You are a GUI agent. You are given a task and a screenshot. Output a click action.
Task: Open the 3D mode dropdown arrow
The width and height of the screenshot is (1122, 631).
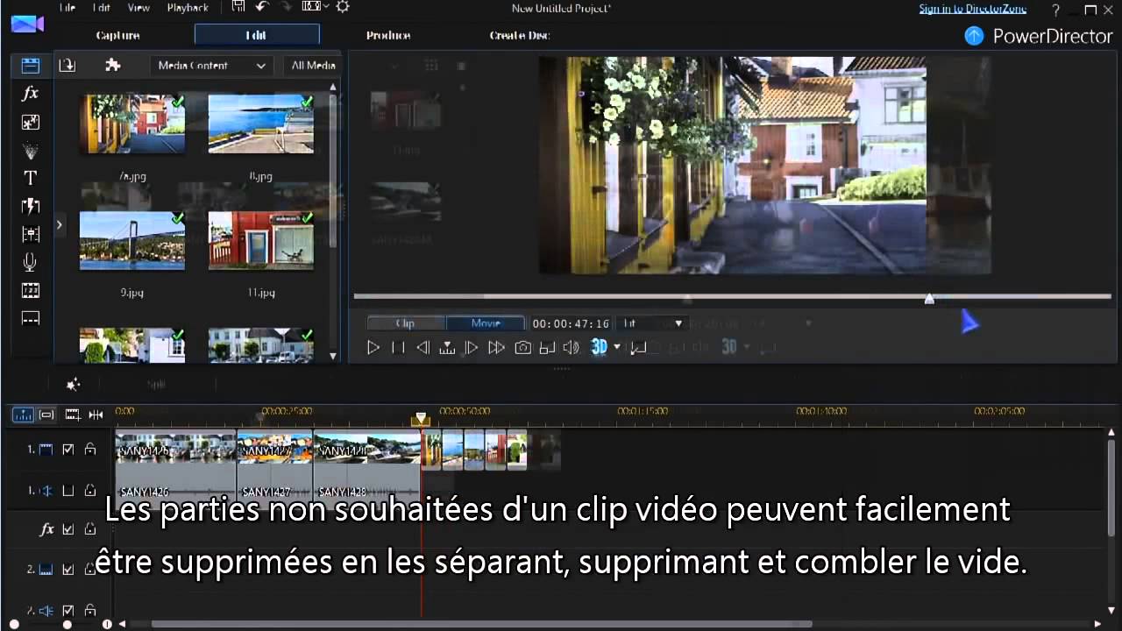coord(617,348)
